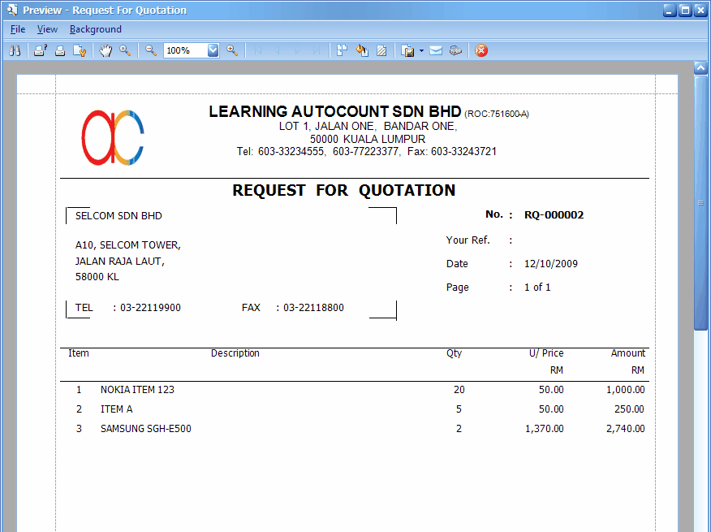The image size is (711, 532).
Task: Go to Previous Page button
Action: [278, 50]
